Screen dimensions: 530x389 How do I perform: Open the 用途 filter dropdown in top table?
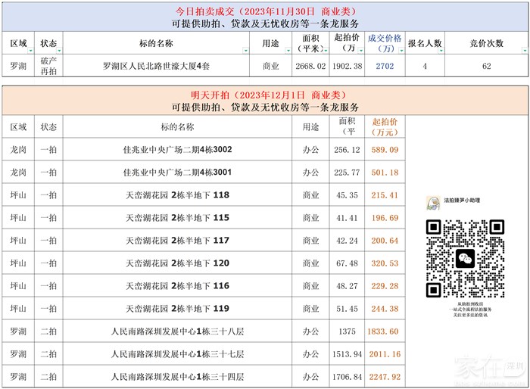point(288,51)
